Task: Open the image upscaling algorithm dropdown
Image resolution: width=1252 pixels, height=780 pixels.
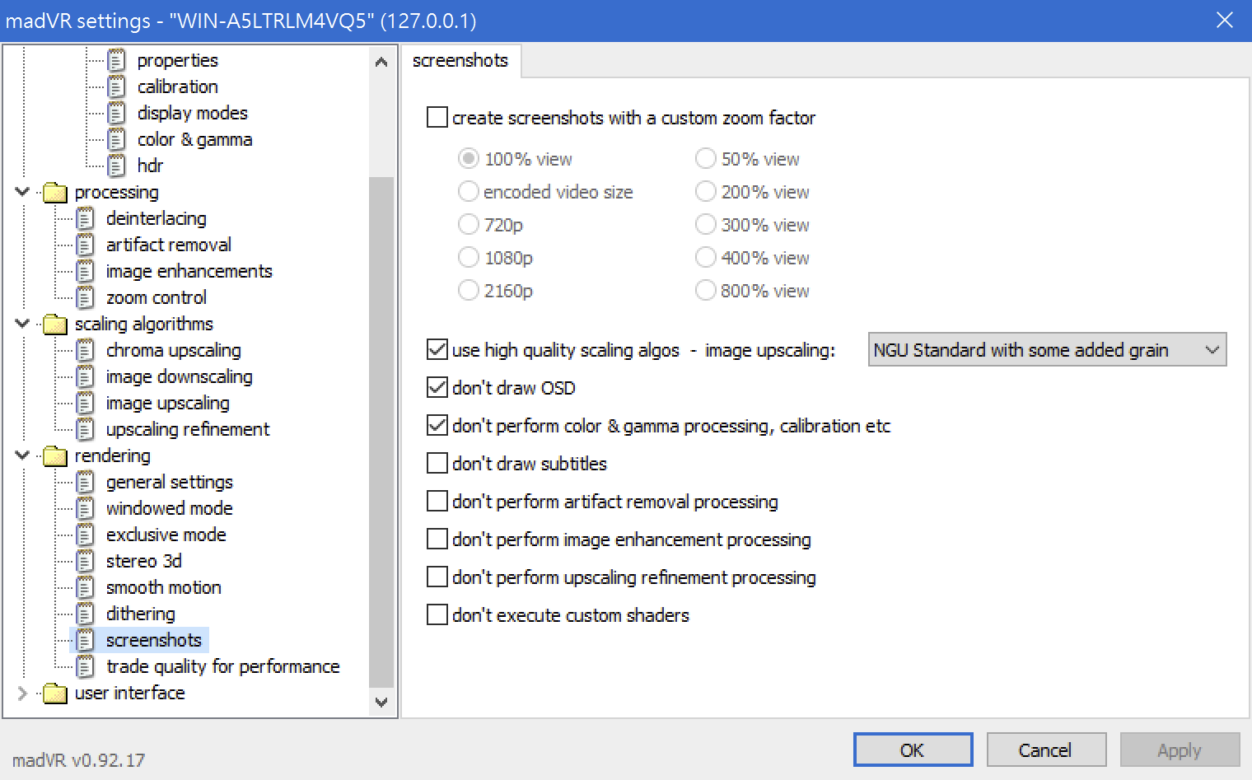Action: (x=1047, y=349)
